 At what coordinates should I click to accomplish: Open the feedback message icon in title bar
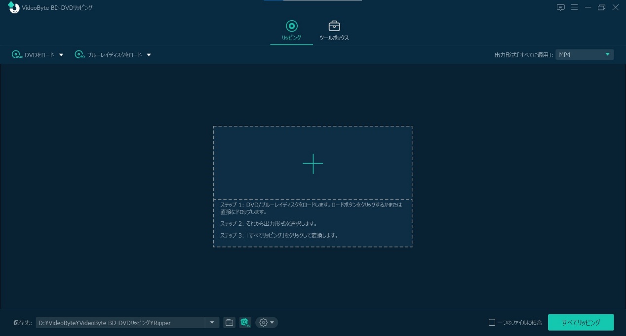point(560,7)
